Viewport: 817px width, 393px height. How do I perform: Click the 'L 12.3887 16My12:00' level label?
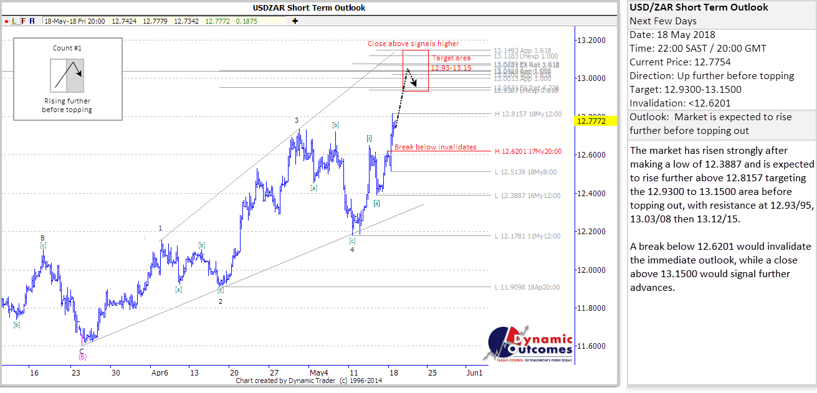[528, 196]
